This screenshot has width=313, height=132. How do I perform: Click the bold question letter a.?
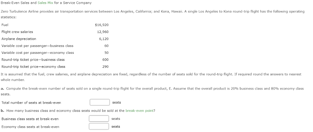pyautogui.click(x=2, y=89)
